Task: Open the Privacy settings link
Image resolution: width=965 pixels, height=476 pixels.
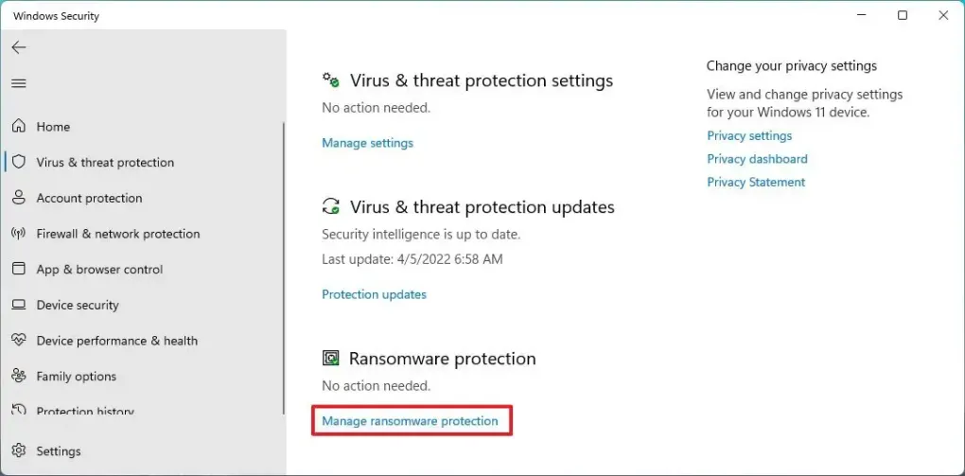Action: (749, 135)
